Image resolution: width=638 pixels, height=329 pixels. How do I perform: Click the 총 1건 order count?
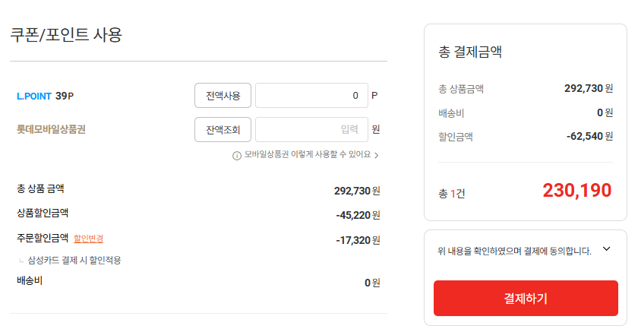pos(452,194)
